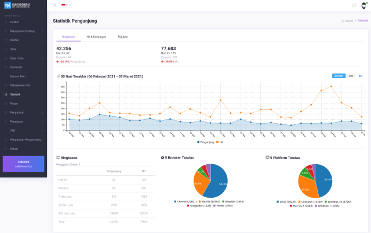The image size is (371, 233).
Task: Open Manajemen File in the sidebar
Action: pos(19,85)
